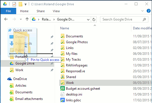Open Email attachments under OneDrive

(29, 99)
